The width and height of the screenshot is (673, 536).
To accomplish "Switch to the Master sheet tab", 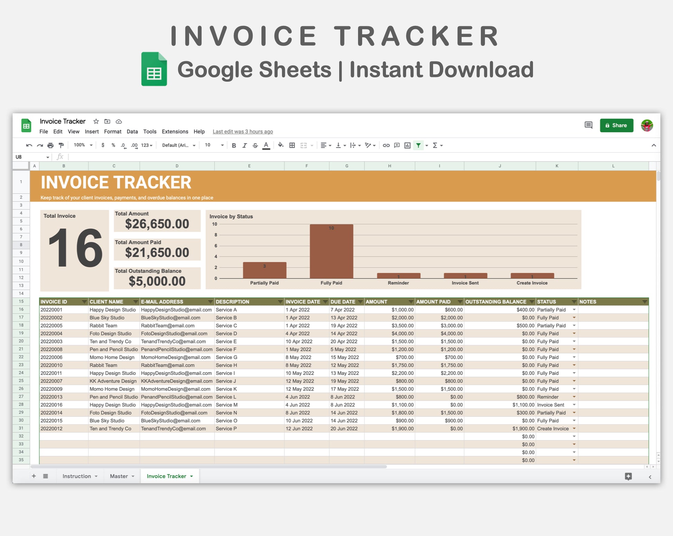I will (x=119, y=476).
